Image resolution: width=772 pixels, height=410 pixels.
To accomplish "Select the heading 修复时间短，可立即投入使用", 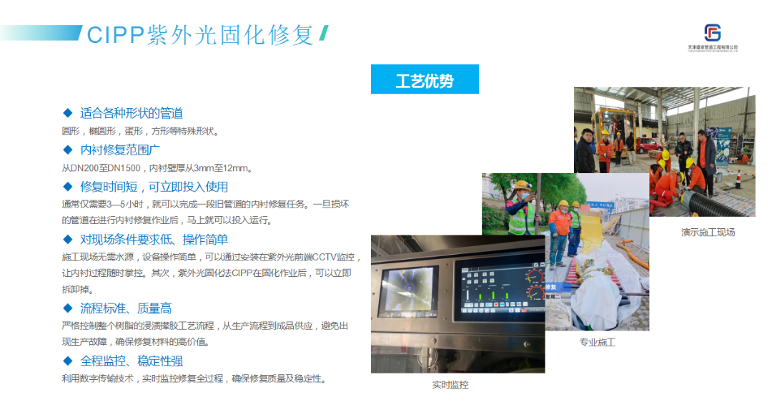I will point(154,187).
